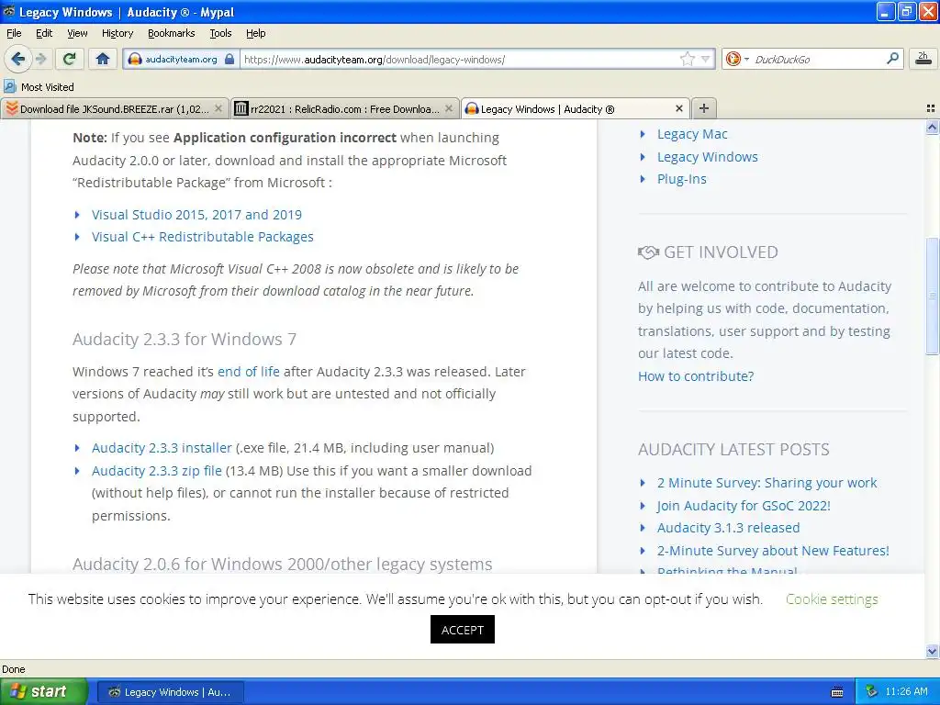This screenshot has height=705, width=940.
Task: Click the system tray icon beside the clock
Action: pyautogui.click(x=871, y=692)
